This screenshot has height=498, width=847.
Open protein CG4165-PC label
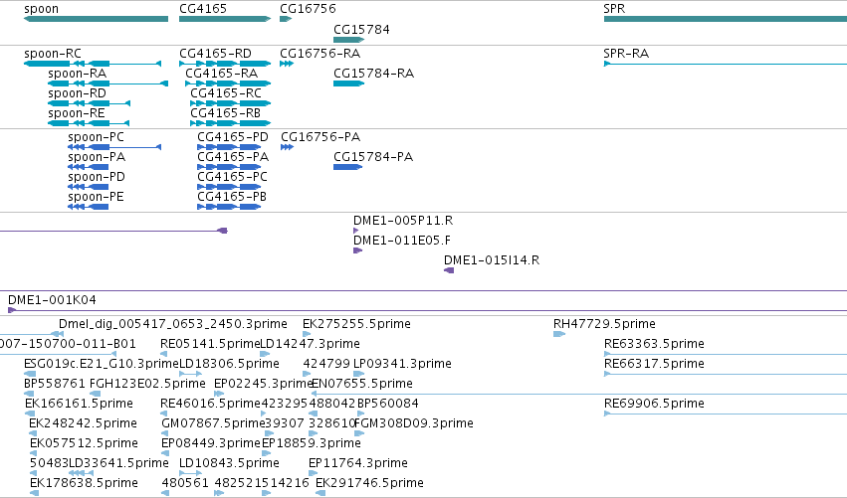[232, 177]
